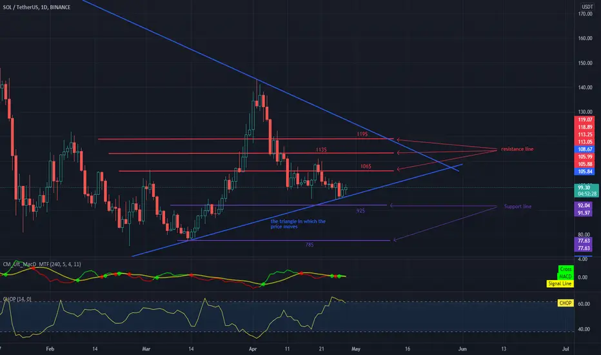Select the 'triangle in which the price moves' note
This screenshot has height=355, width=601.
coord(298,224)
